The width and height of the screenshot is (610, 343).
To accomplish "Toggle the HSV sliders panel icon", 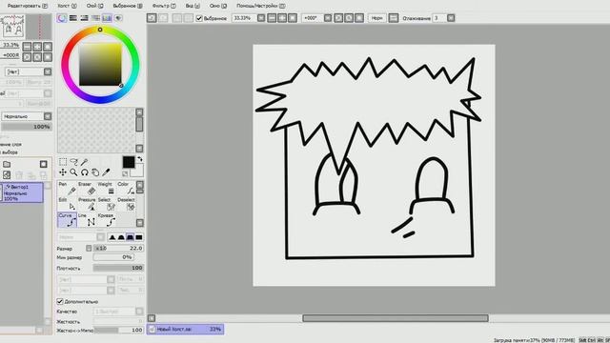I will [x=84, y=18].
